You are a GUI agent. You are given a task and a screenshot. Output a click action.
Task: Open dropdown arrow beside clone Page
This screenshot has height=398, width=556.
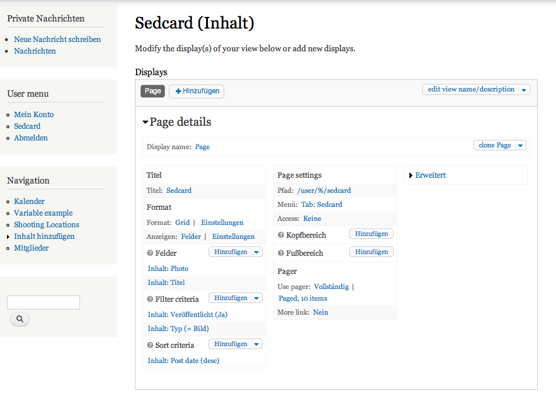(x=520, y=146)
